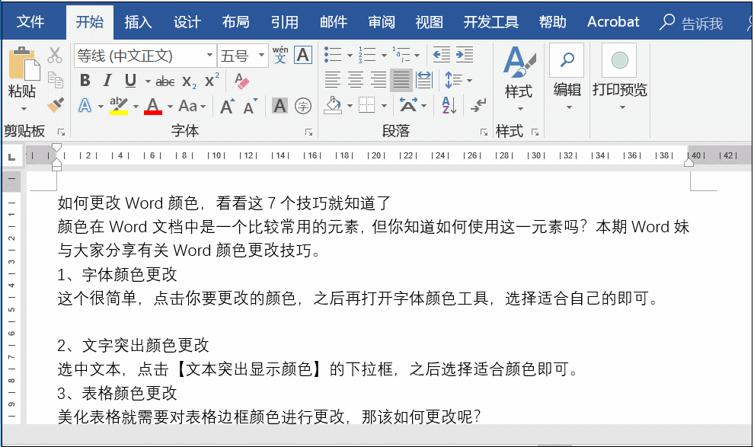Open the 开发工具 tab
Image resolution: width=754 pixels, height=447 pixels.
point(491,22)
